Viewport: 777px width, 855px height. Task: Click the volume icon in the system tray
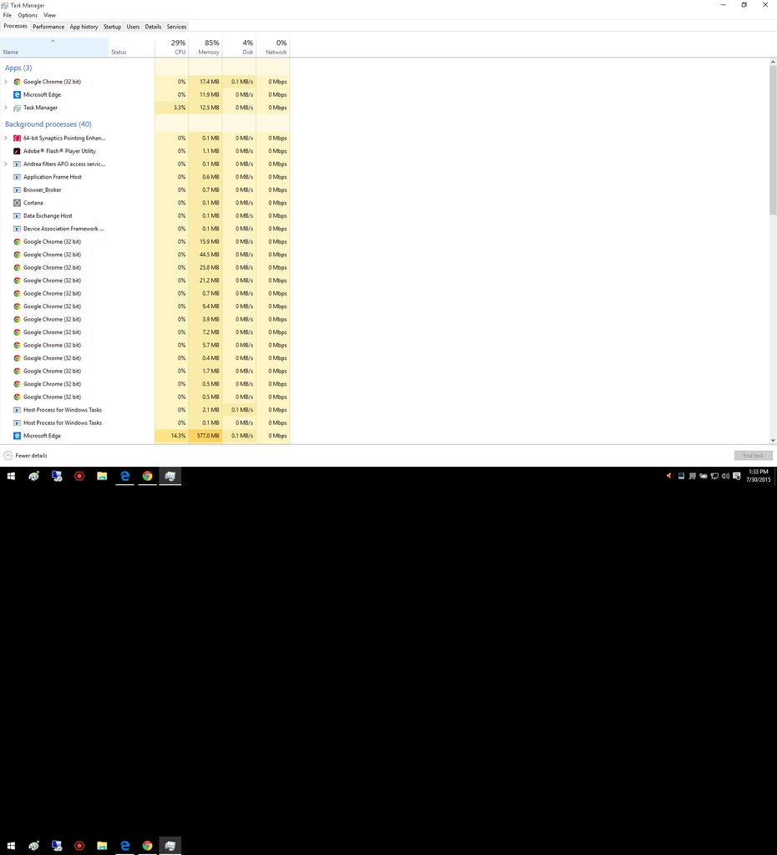(x=725, y=476)
